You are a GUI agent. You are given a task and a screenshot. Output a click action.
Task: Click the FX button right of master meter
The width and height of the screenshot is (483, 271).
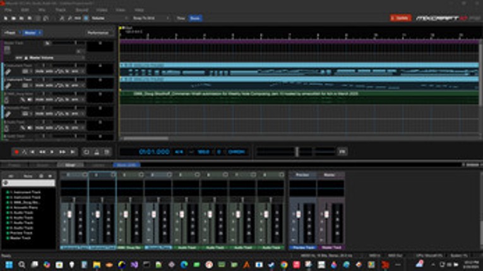342,152
